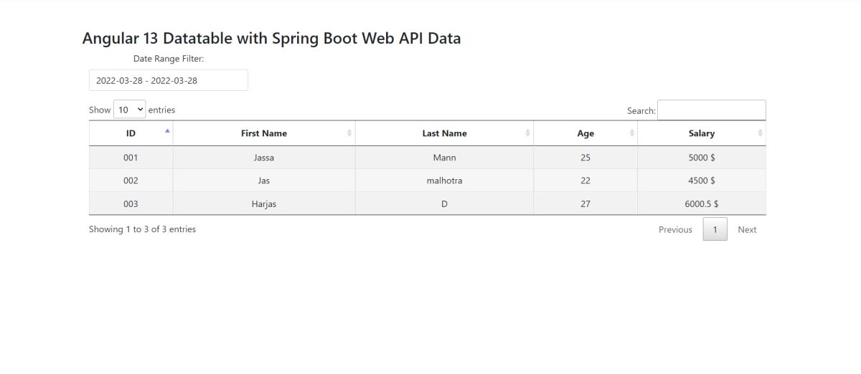Sort table by First Name header
This screenshot has height=374, width=861.
click(263, 133)
